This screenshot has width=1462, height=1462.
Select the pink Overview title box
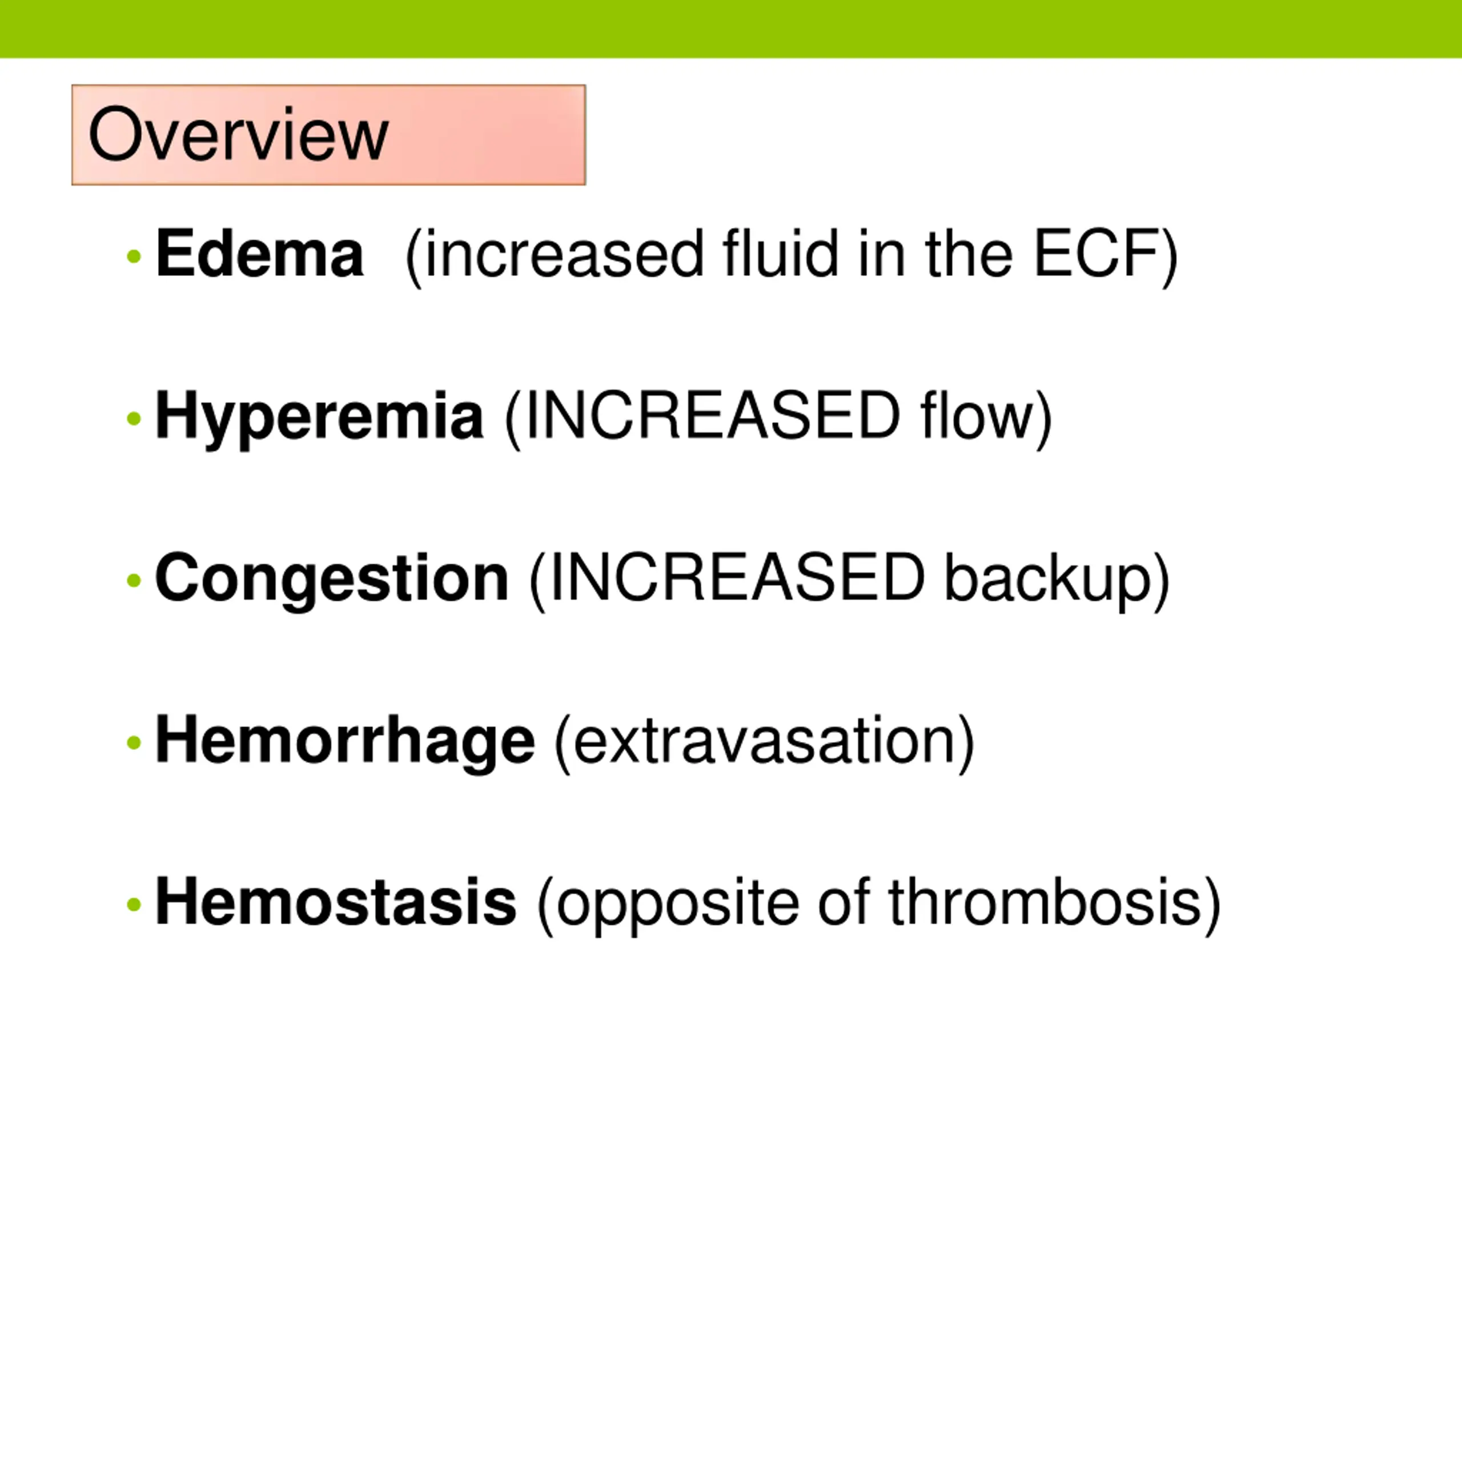[x=328, y=135]
